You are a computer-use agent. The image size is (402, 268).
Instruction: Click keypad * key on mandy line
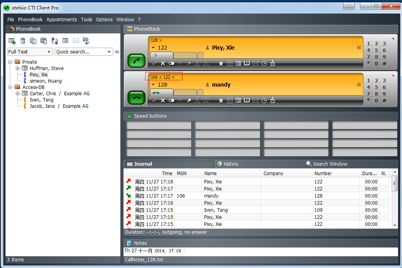click(369, 100)
